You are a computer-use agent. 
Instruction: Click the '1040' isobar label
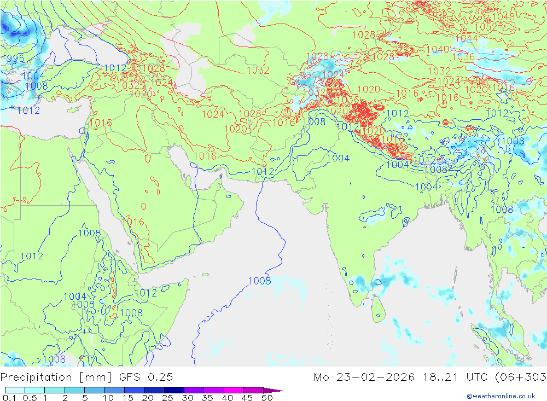[438, 50]
